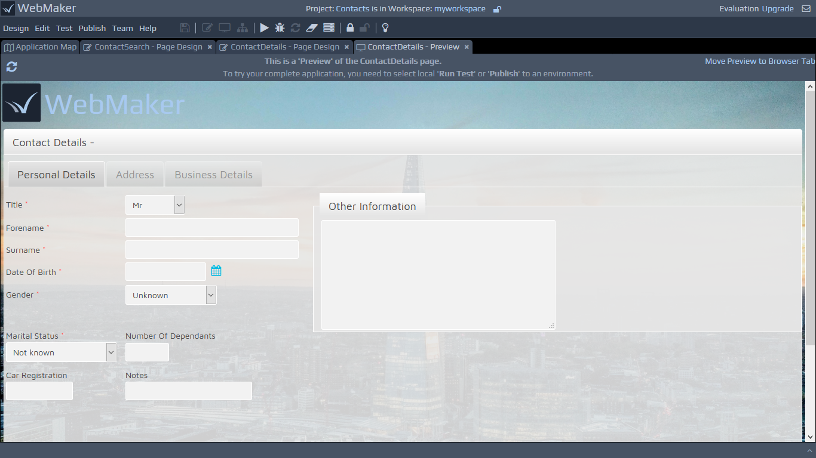Start debugging with the bug icon
The image size is (816, 458).
pos(280,27)
